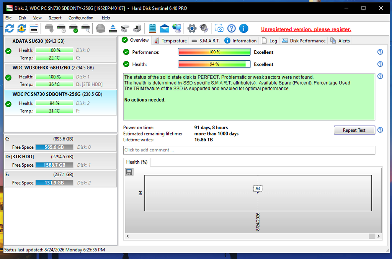
Task: Click help icon next to Repeat Test
Action: pos(380,130)
